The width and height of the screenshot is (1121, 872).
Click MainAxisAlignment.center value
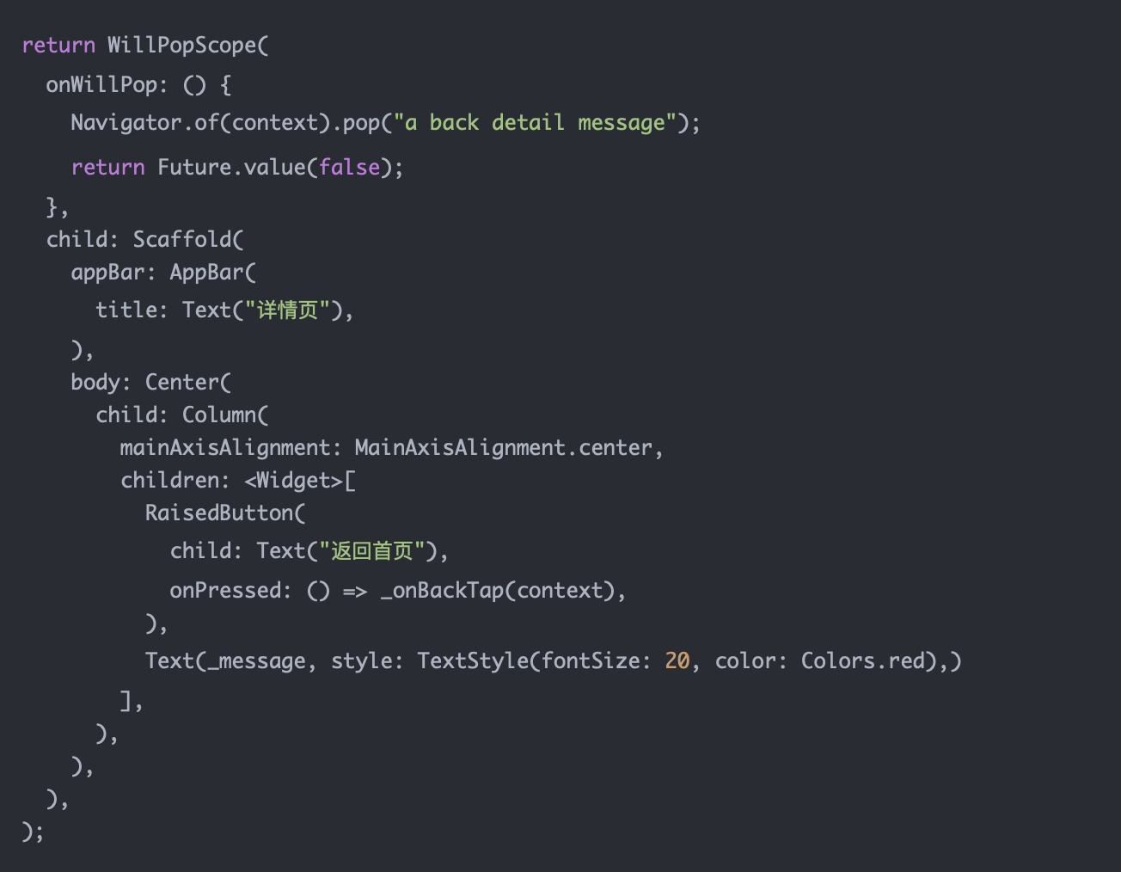504,448
